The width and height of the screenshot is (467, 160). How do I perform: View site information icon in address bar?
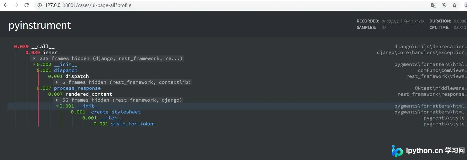(x=40, y=5)
